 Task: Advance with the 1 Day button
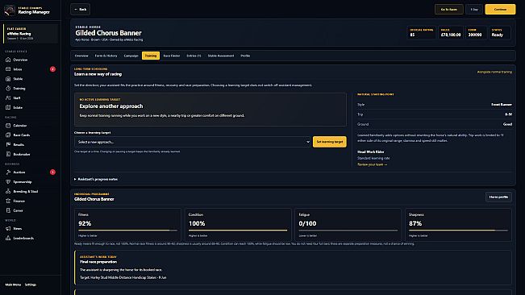pos(473,10)
